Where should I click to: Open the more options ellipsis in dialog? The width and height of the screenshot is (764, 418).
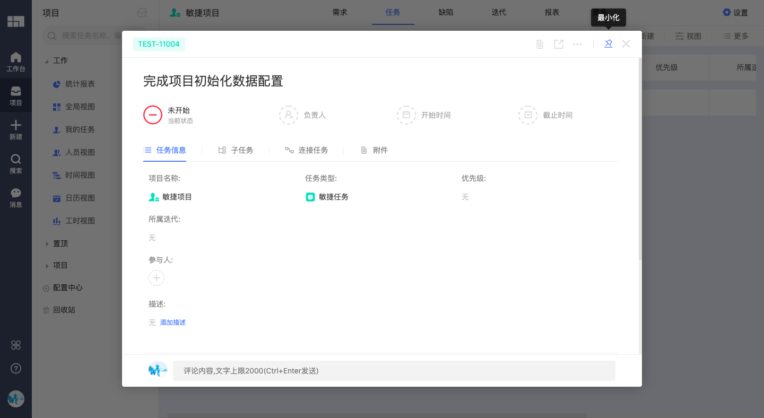577,44
